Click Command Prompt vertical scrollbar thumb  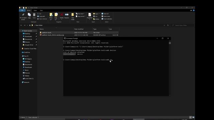[170, 43]
